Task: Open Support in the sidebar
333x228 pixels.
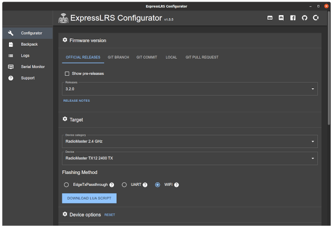Action: tap(28, 78)
